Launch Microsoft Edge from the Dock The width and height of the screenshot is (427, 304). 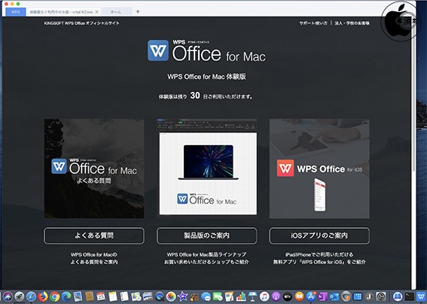click(x=66, y=296)
